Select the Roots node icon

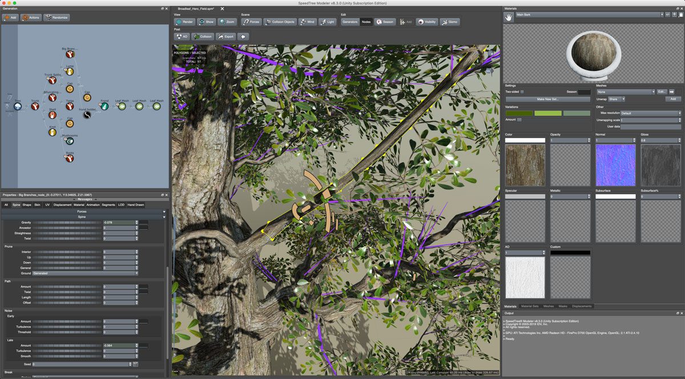[70, 158]
